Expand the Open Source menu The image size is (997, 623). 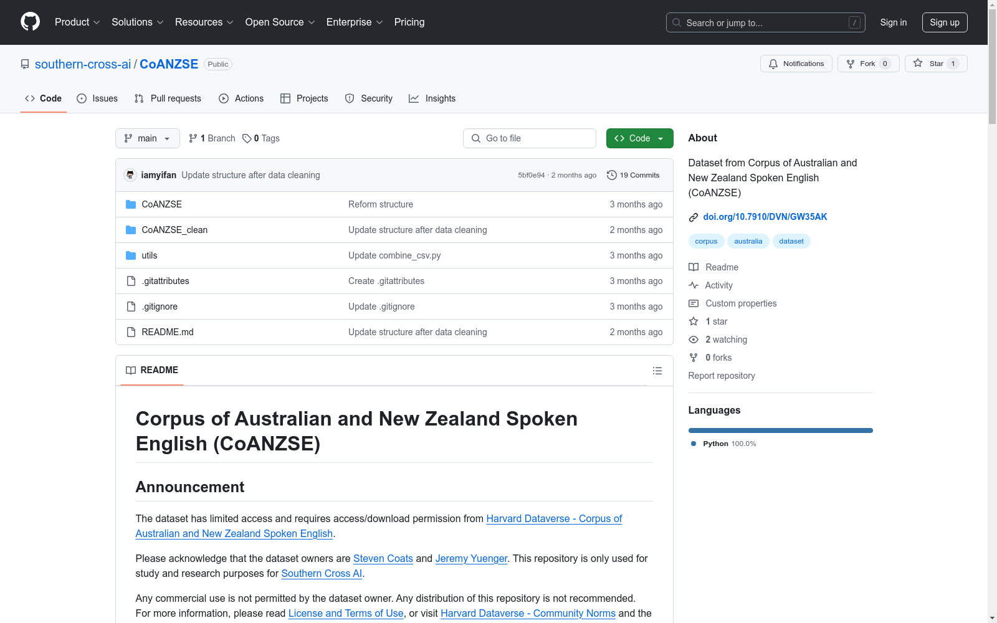pos(280,22)
